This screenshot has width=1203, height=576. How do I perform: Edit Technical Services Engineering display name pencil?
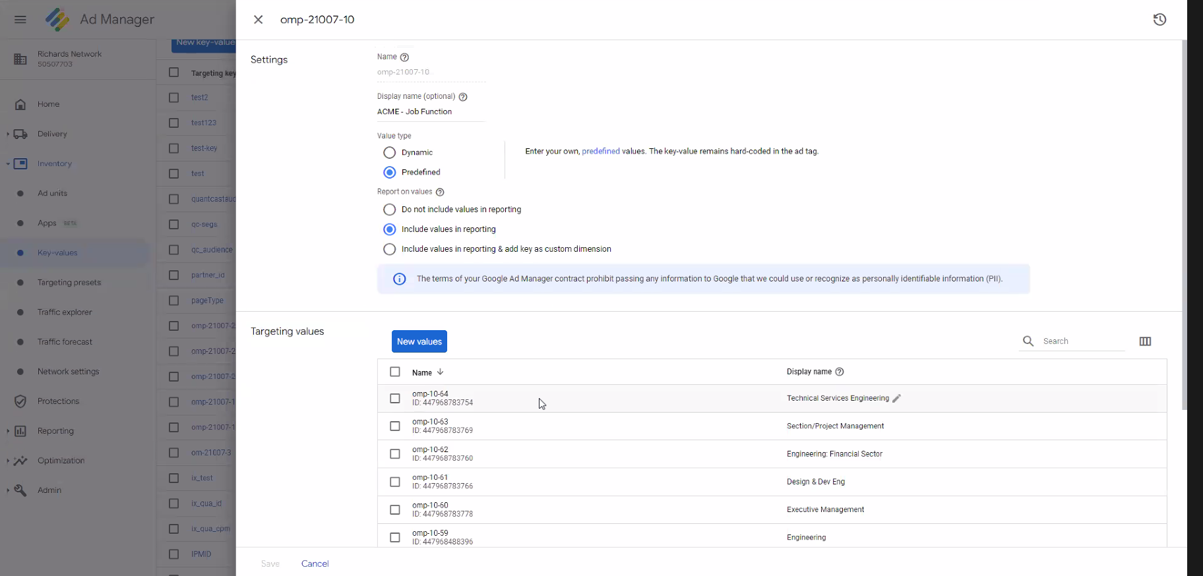click(896, 399)
